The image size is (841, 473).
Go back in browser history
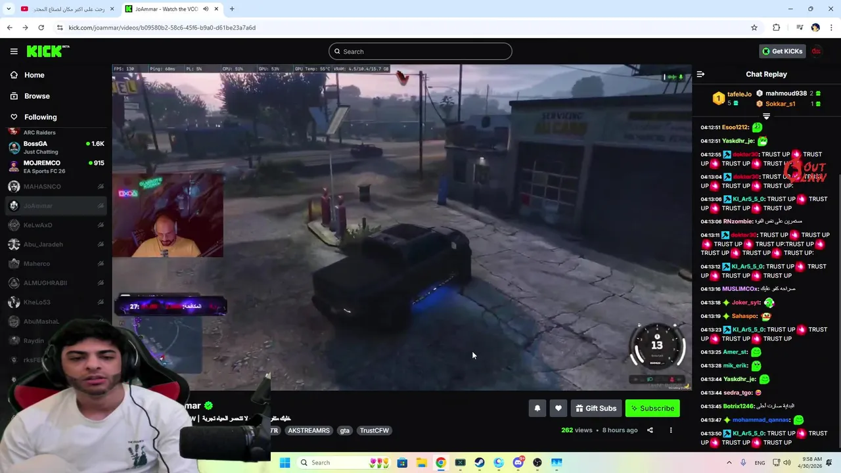[9, 28]
